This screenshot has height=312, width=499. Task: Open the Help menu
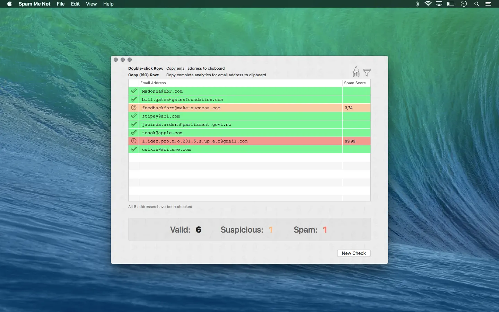click(108, 4)
